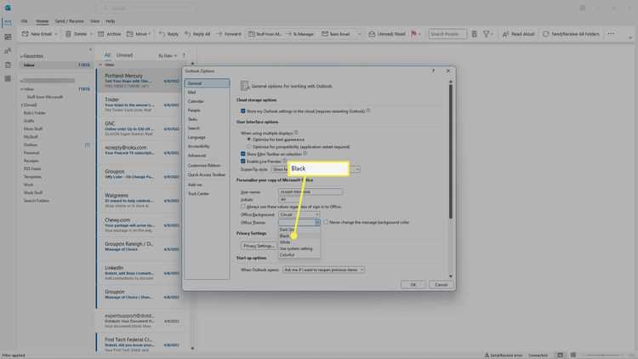
Task: Click Cancel in Outlook Options
Action: click(441, 284)
